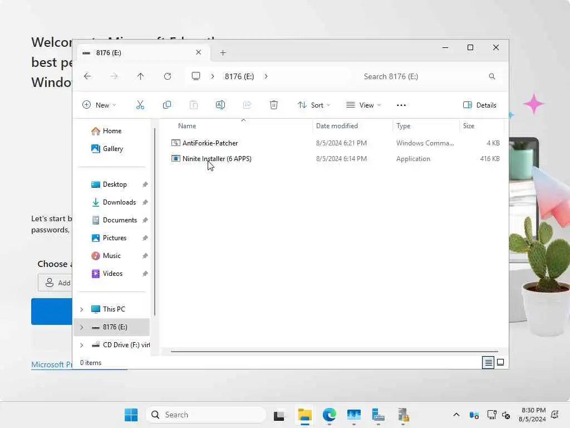
Task: Sort by the Size column header
Action: pos(469,126)
